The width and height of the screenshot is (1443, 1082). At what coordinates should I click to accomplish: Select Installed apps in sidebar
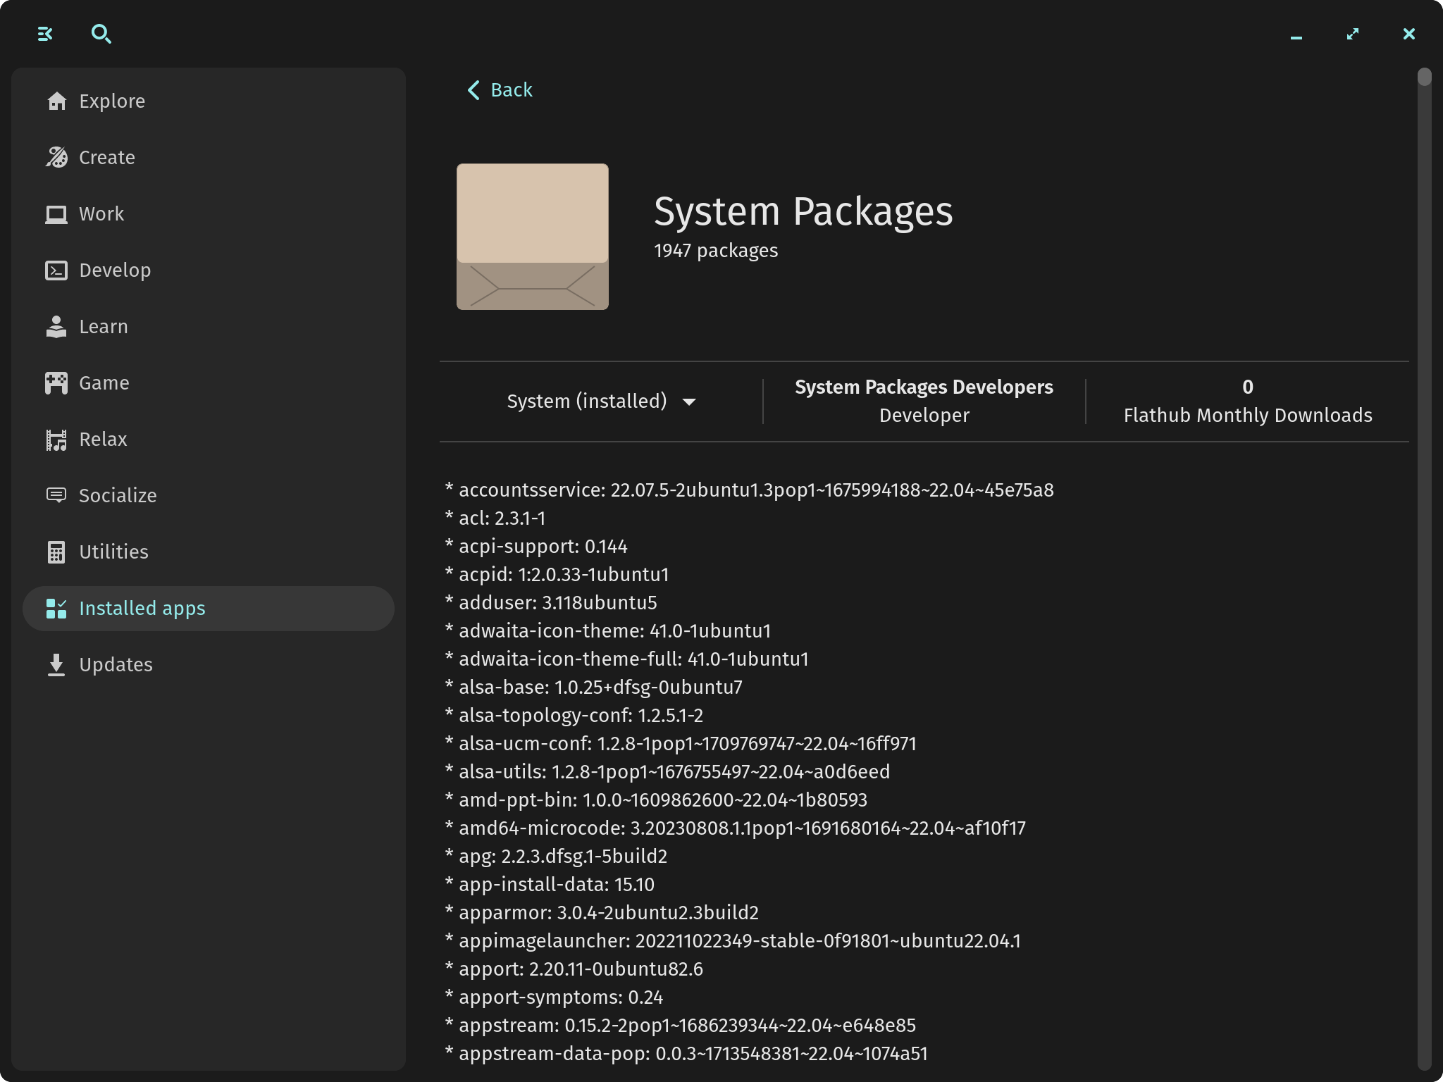click(x=209, y=609)
